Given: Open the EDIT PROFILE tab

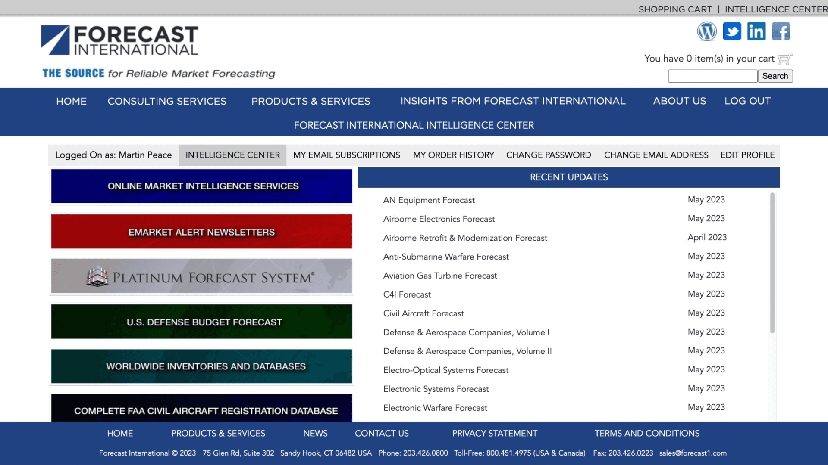Looking at the screenshot, I should [x=747, y=155].
